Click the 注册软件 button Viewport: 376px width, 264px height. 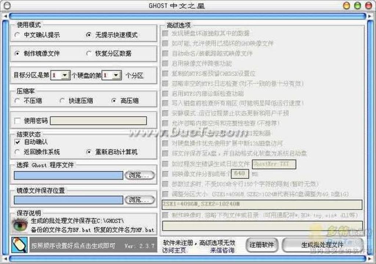tap(262, 245)
